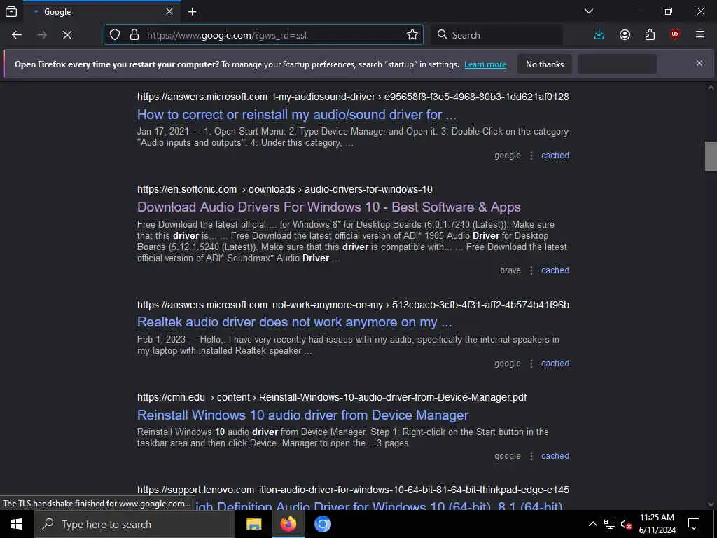
Task: Open options dots beside brave label
Action: 531,270
